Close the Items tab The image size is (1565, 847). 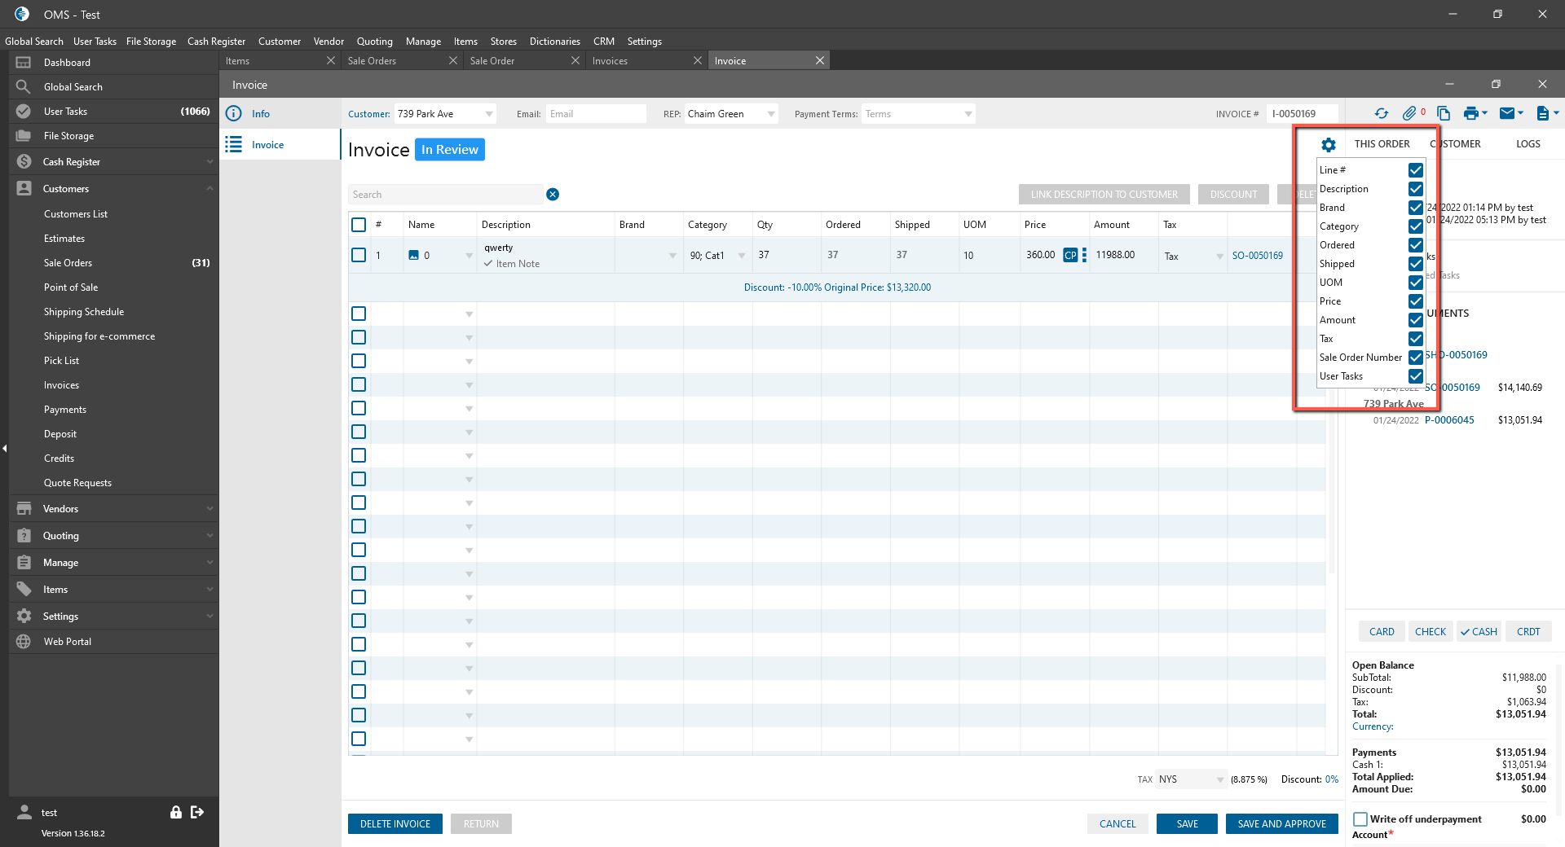(331, 61)
